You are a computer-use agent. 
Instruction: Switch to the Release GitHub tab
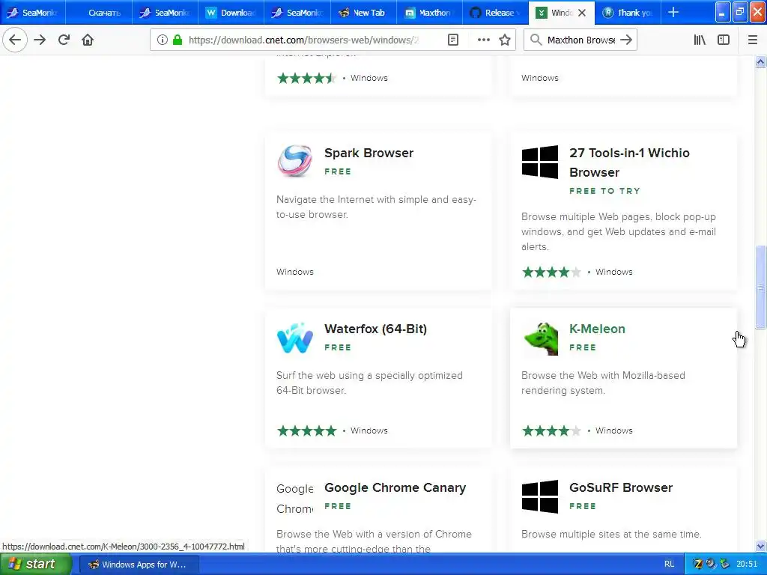pyautogui.click(x=495, y=13)
